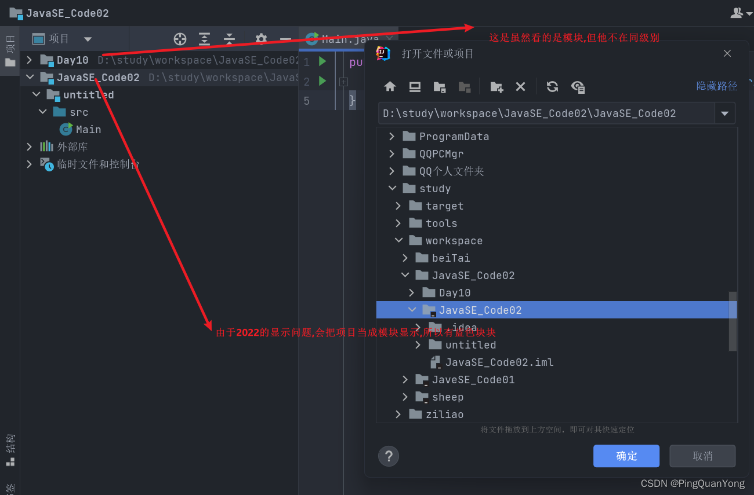Click the Home directory icon in dialog toolbar
This screenshot has height=495, width=754.
[390, 86]
